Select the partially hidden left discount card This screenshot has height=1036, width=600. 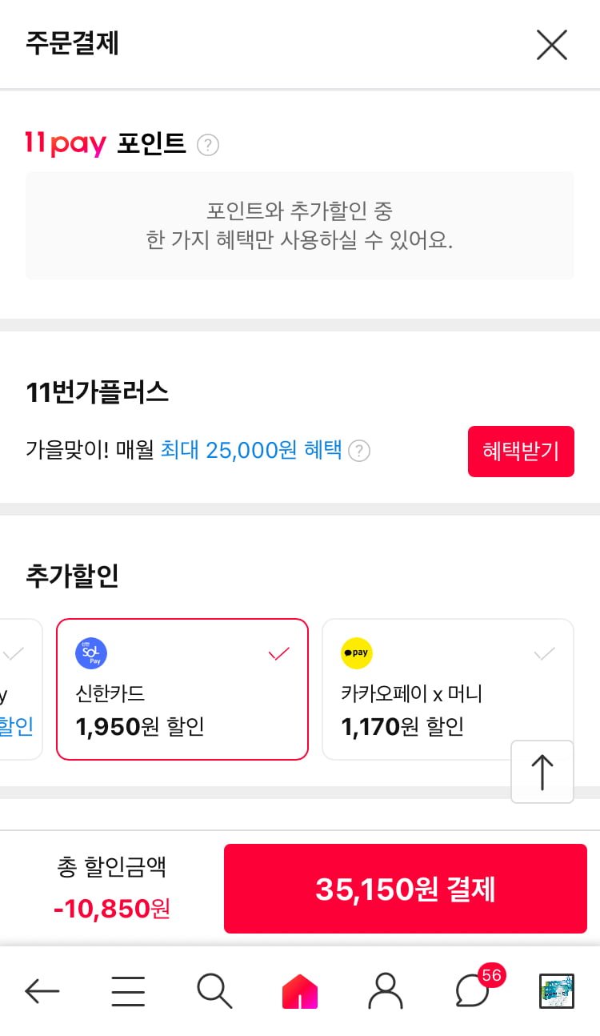click(x=19, y=689)
